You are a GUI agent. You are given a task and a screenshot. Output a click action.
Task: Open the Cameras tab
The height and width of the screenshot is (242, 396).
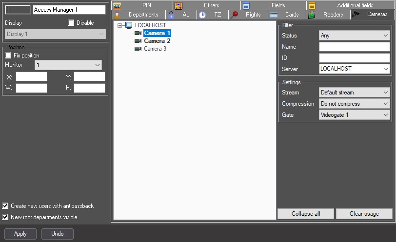coord(373,14)
